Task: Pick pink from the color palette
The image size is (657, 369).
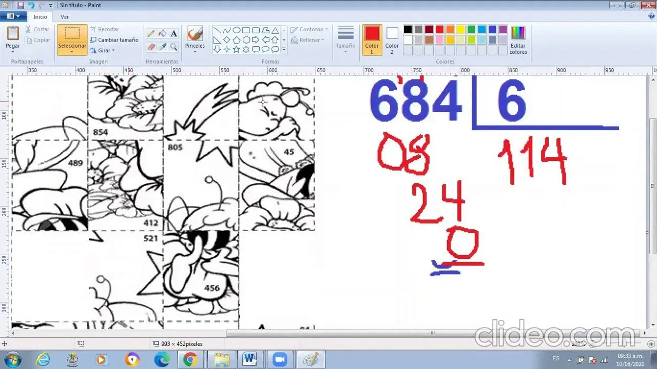Action: coord(439,40)
